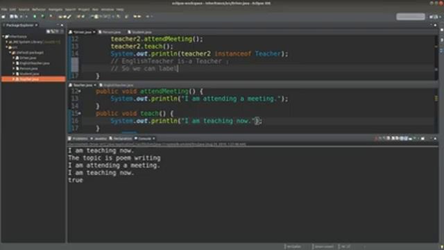Screen dimensions: 444x250
Task: Select the Package Explorer tab
Action: pos(19,25)
